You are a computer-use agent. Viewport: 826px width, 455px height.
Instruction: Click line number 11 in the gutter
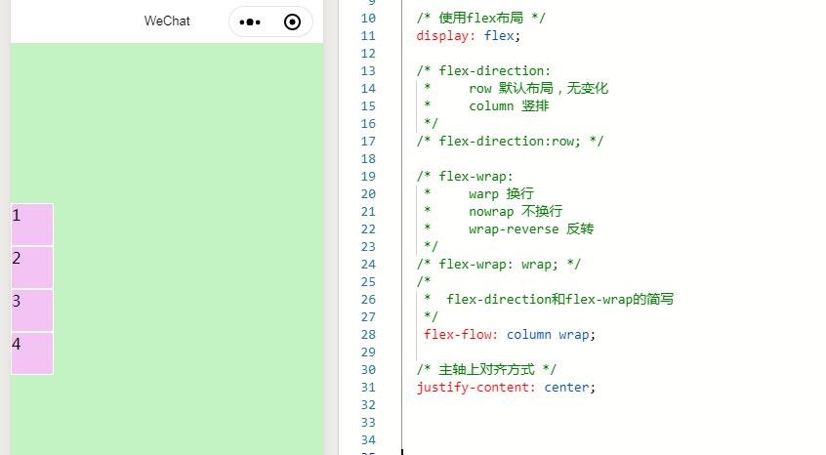pyautogui.click(x=368, y=36)
